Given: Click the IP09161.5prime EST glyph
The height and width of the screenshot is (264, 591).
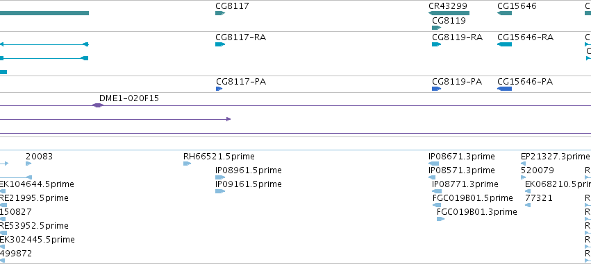Looking at the screenshot, I should point(220,191).
